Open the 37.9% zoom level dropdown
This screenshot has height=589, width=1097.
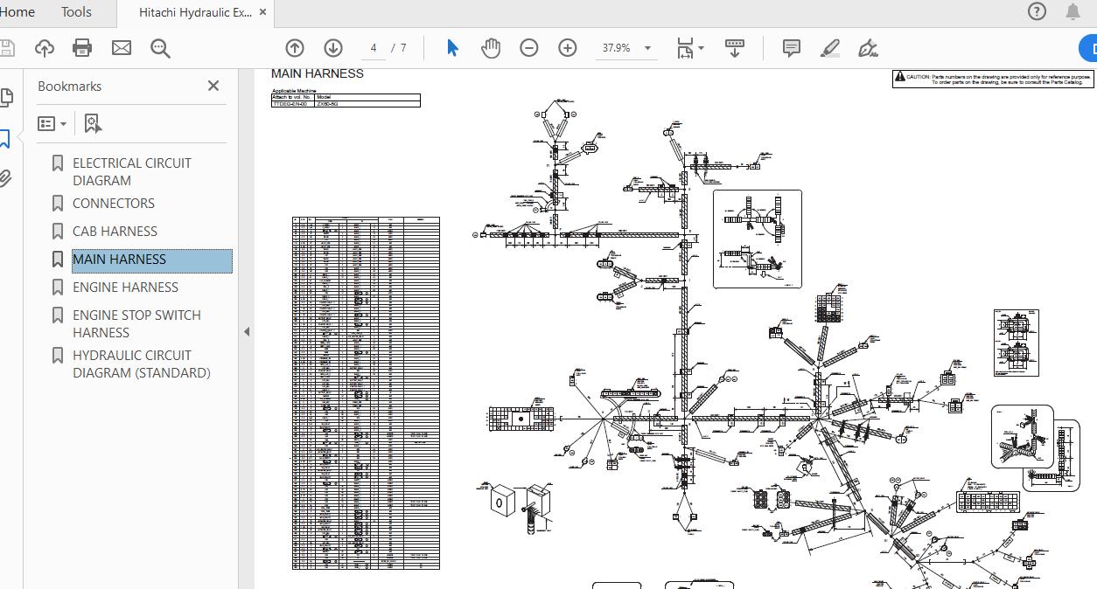point(647,48)
